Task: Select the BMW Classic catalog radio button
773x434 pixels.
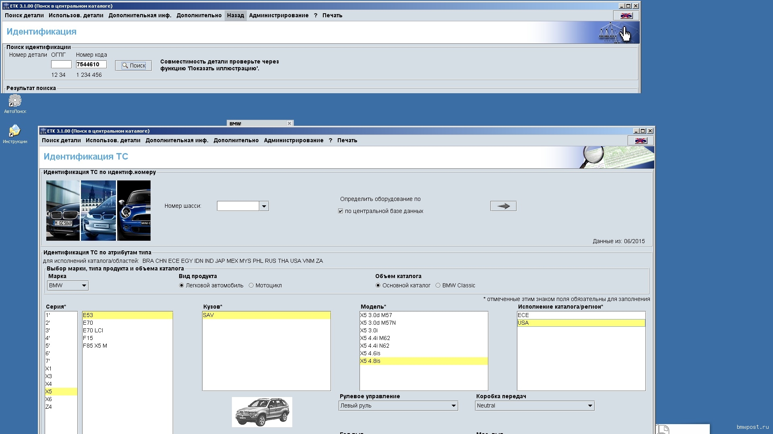Action: [438, 286]
